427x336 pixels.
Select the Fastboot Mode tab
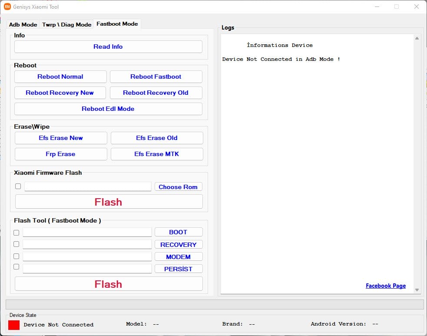(x=117, y=24)
